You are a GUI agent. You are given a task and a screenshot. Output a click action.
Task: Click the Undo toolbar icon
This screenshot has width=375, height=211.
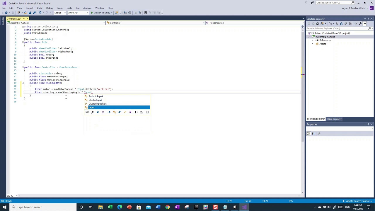tap(40, 13)
